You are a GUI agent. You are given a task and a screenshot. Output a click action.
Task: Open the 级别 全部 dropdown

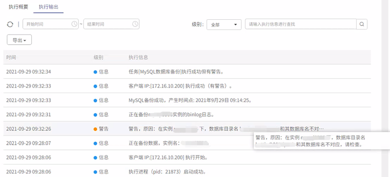224,25
